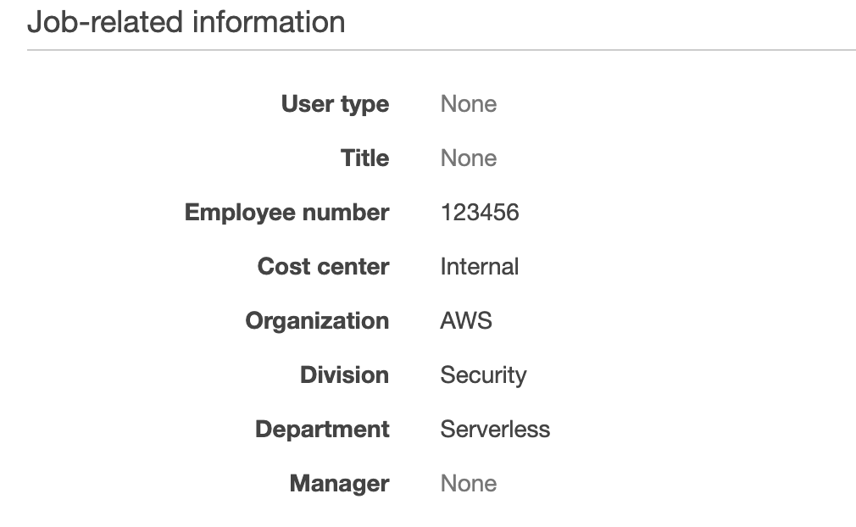Select the Title field label
The width and height of the screenshot is (856, 527).
[x=364, y=158]
